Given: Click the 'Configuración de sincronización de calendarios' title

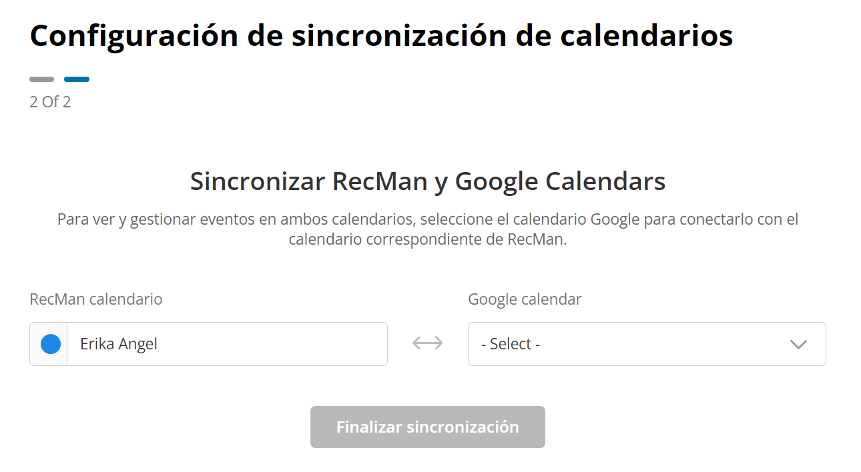Looking at the screenshot, I should coord(381,35).
